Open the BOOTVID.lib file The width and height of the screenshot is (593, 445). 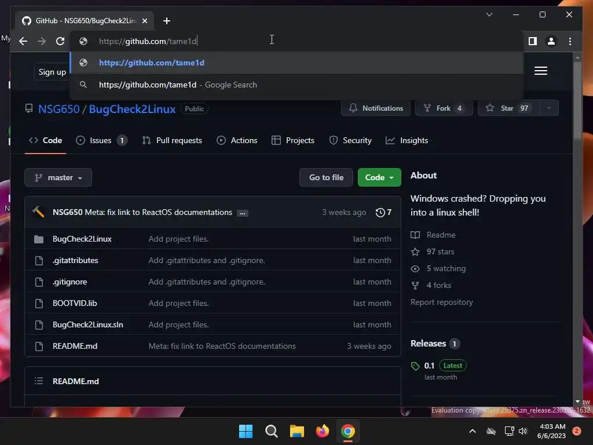point(75,304)
